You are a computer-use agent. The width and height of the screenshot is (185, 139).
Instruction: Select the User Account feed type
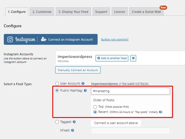pyautogui.click(x=57, y=83)
